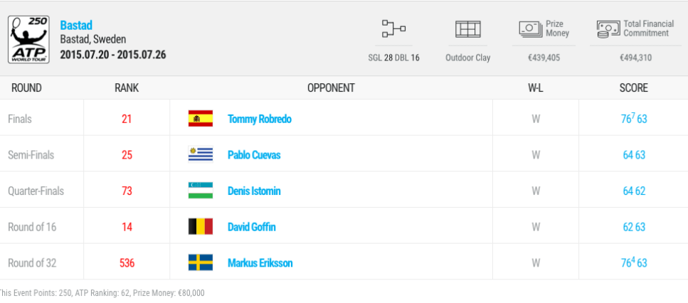Click the Prize Money cash icon
Image resolution: width=688 pixels, height=303 pixels.
(530, 29)
